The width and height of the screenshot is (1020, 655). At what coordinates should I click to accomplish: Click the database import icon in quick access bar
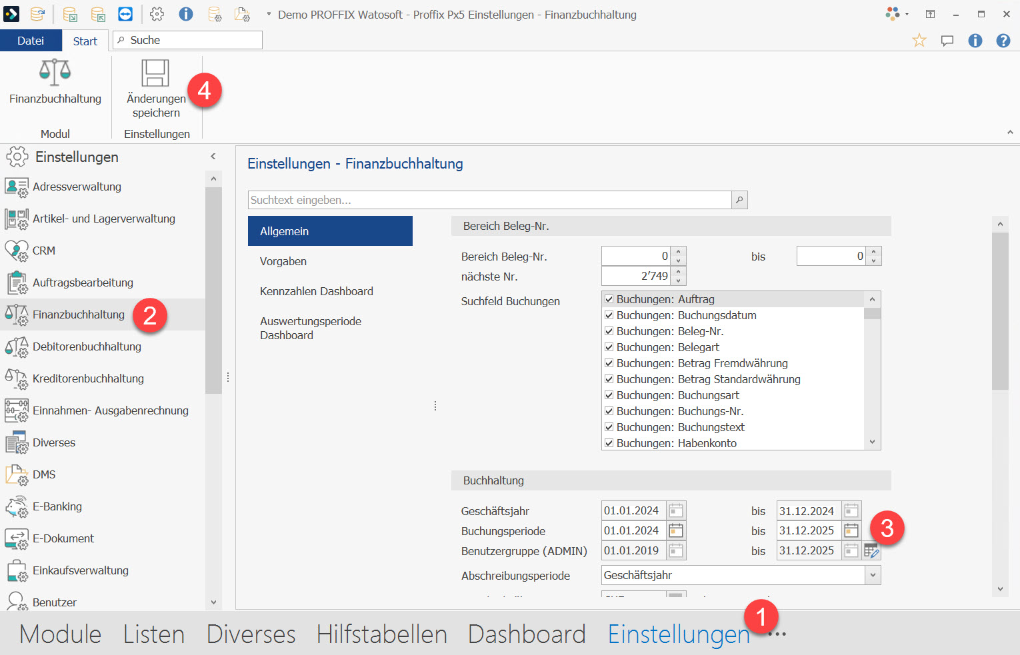pyautogui.click(x=97, y=13)
